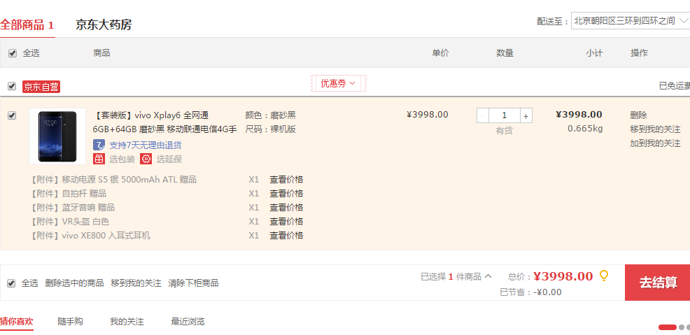Switch to 全部商品 tab

point(27,24)
